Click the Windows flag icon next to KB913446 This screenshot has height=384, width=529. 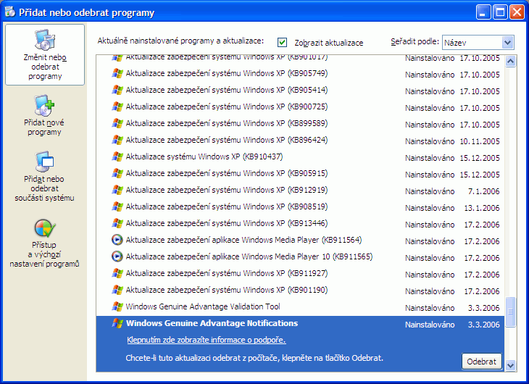tap(117, 223)
